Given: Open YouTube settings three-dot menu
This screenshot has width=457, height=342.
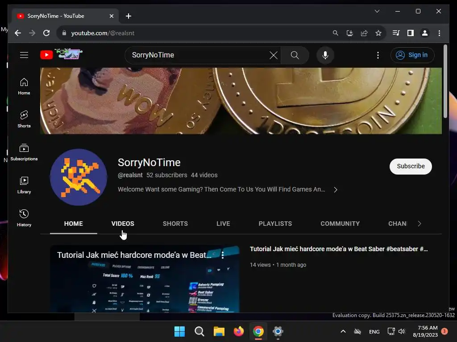Looking at the screenshot, I should [378, 55].
